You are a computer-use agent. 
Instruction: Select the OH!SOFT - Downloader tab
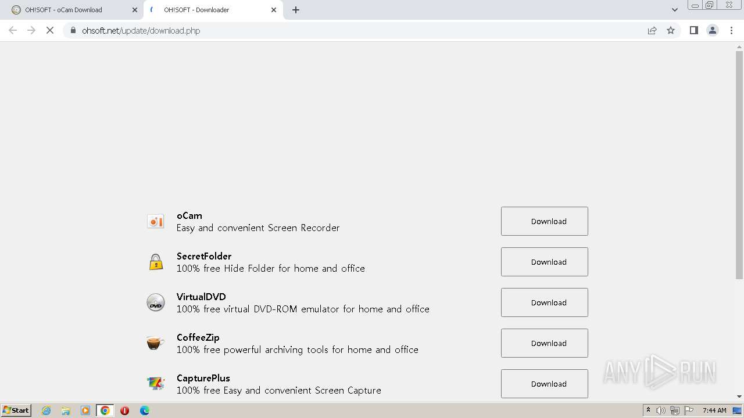click(212, 10)
